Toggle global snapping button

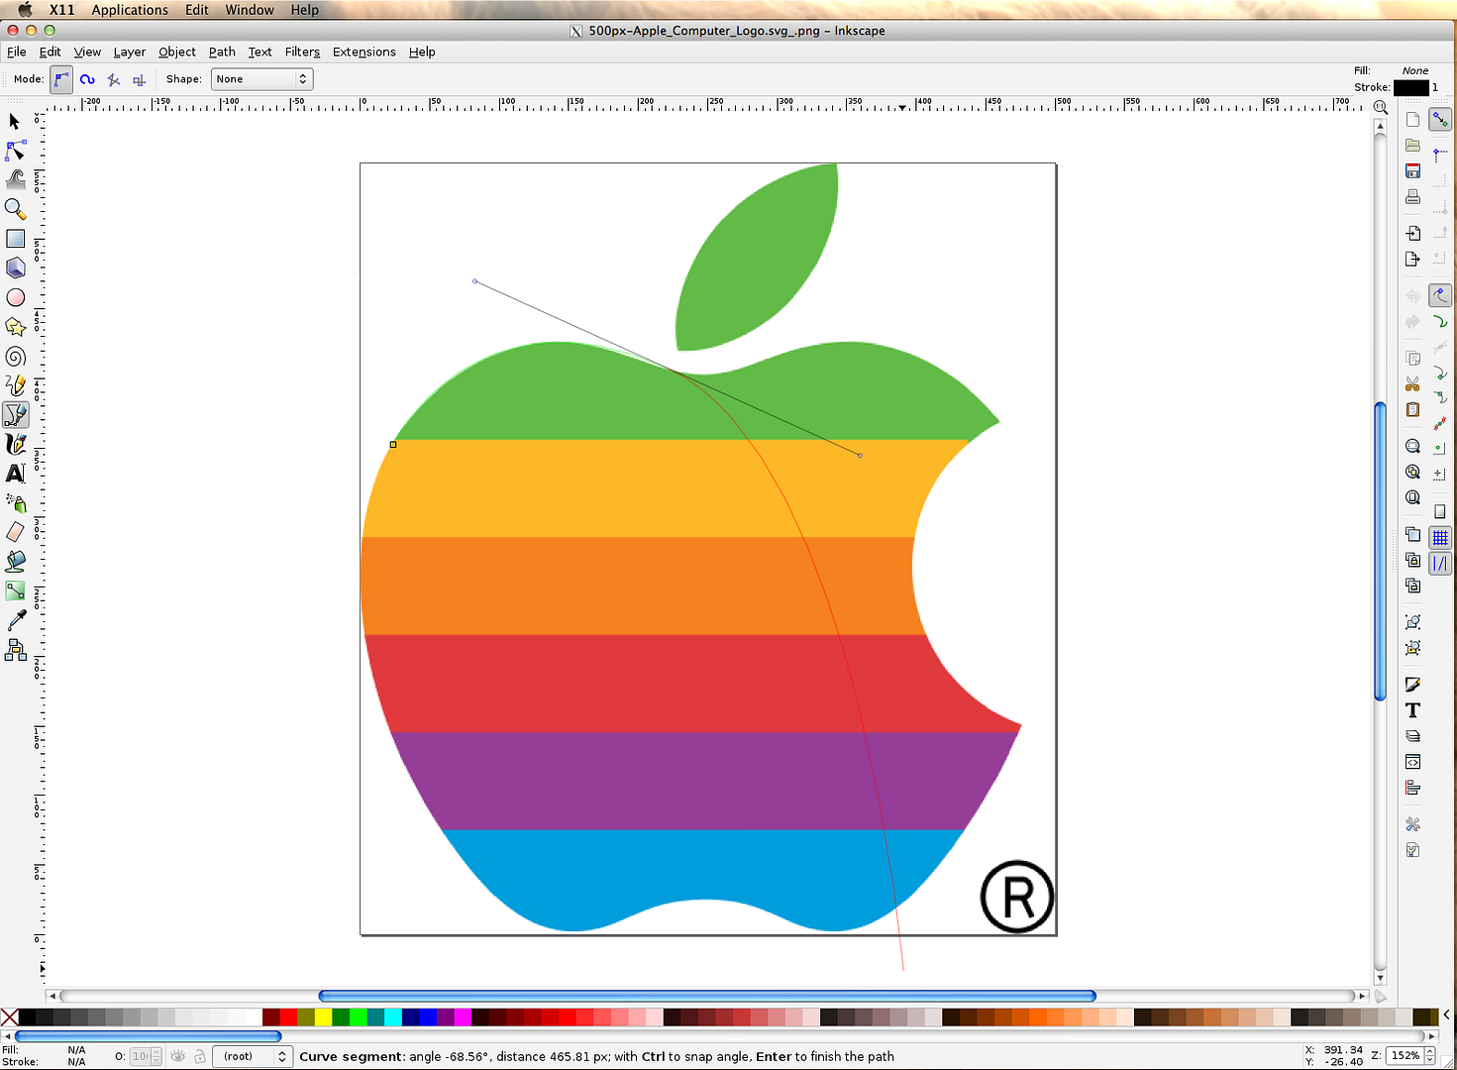coord(1440,119)
